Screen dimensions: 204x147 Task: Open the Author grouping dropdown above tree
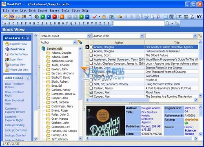coord(75,42)
